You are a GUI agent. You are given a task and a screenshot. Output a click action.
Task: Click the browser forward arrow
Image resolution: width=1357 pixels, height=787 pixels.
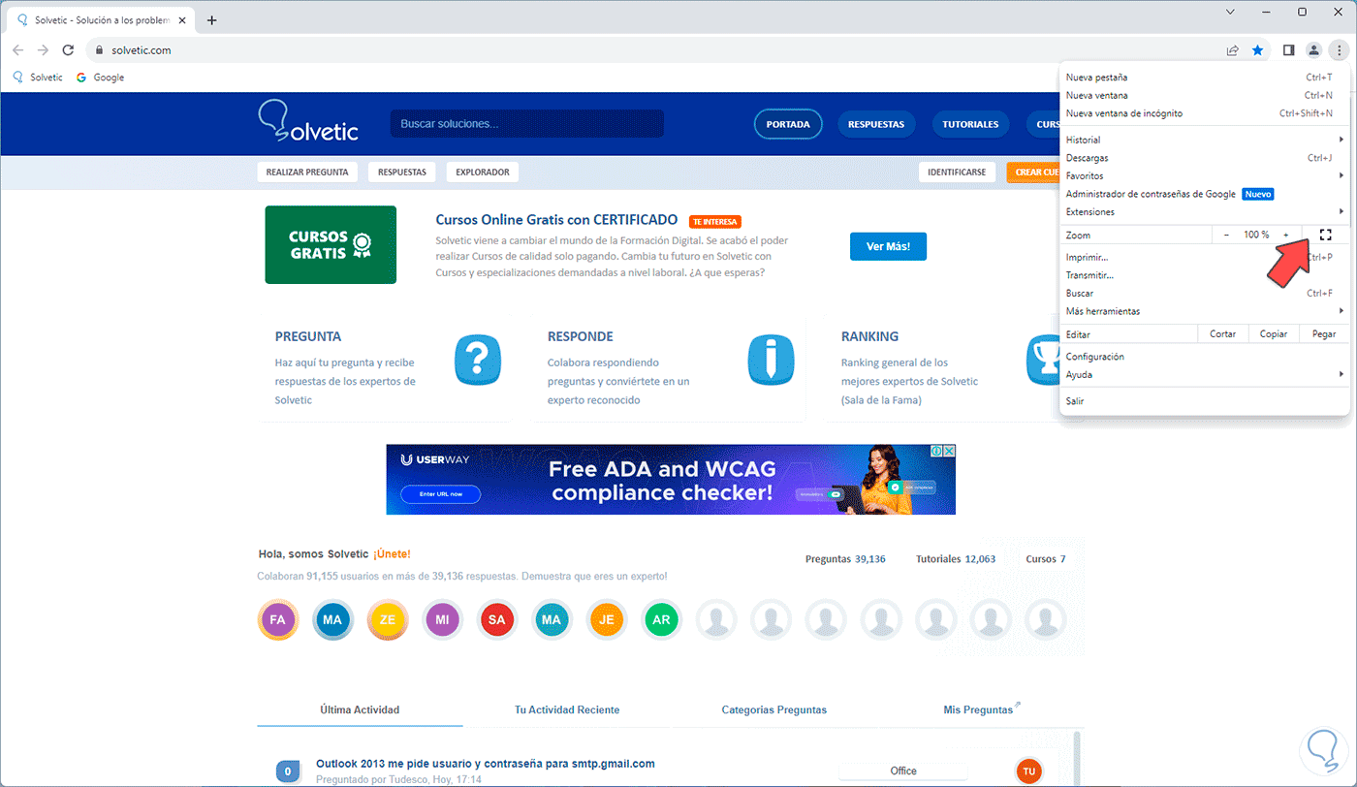point(43,50)
